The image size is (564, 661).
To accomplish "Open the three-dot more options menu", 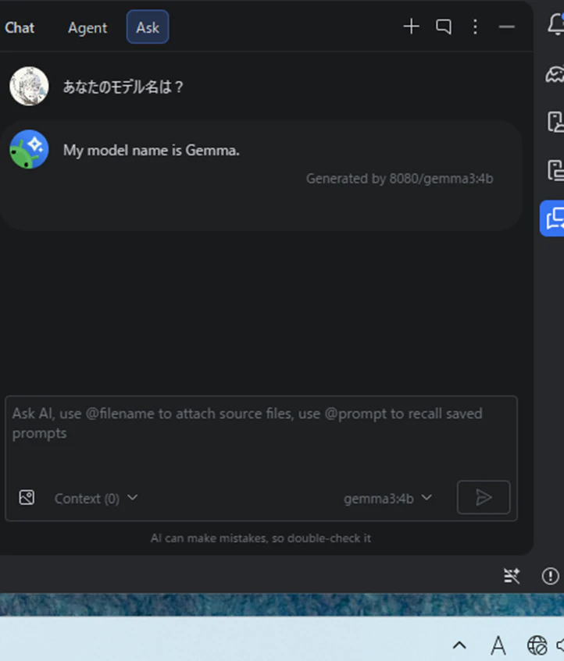I will click(x=475, y=27).
